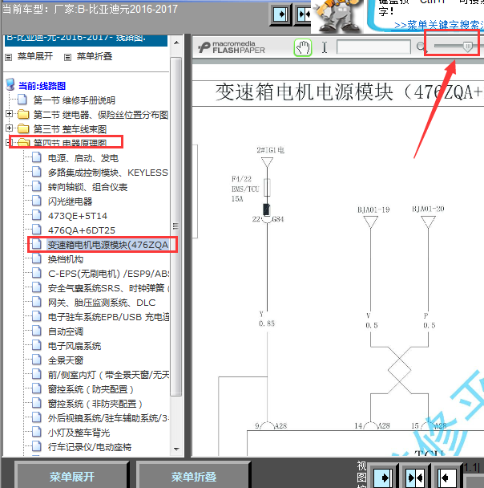Click into the FlashPaper search text field
The height and width of the screenshot is (488, 484).
[x=373, y=47]
